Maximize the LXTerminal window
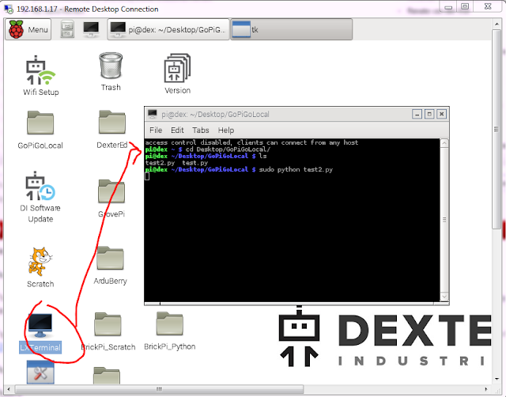Viewport: 506px width, 397px height. pyautogui.click(x=429, y=114)
